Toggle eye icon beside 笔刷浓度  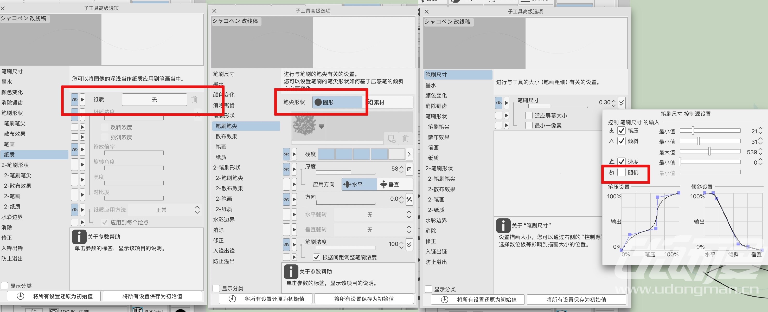click(x=286, y=244)
